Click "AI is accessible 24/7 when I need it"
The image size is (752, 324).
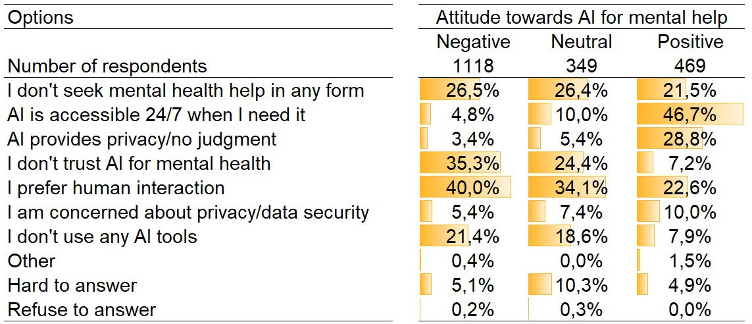157,115
